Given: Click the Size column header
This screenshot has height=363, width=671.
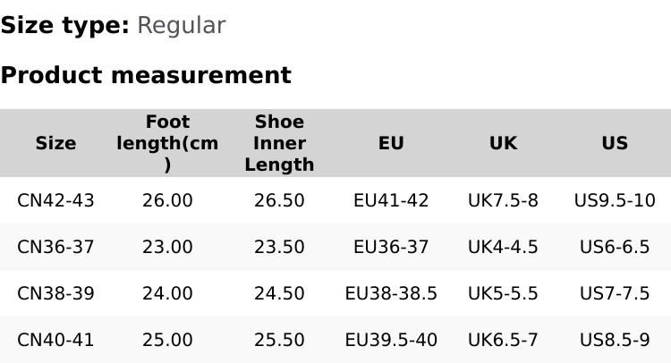Looking at the screenshot, I should click(55, 143).
